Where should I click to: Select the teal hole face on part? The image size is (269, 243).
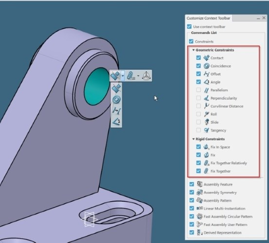[96, 86]
